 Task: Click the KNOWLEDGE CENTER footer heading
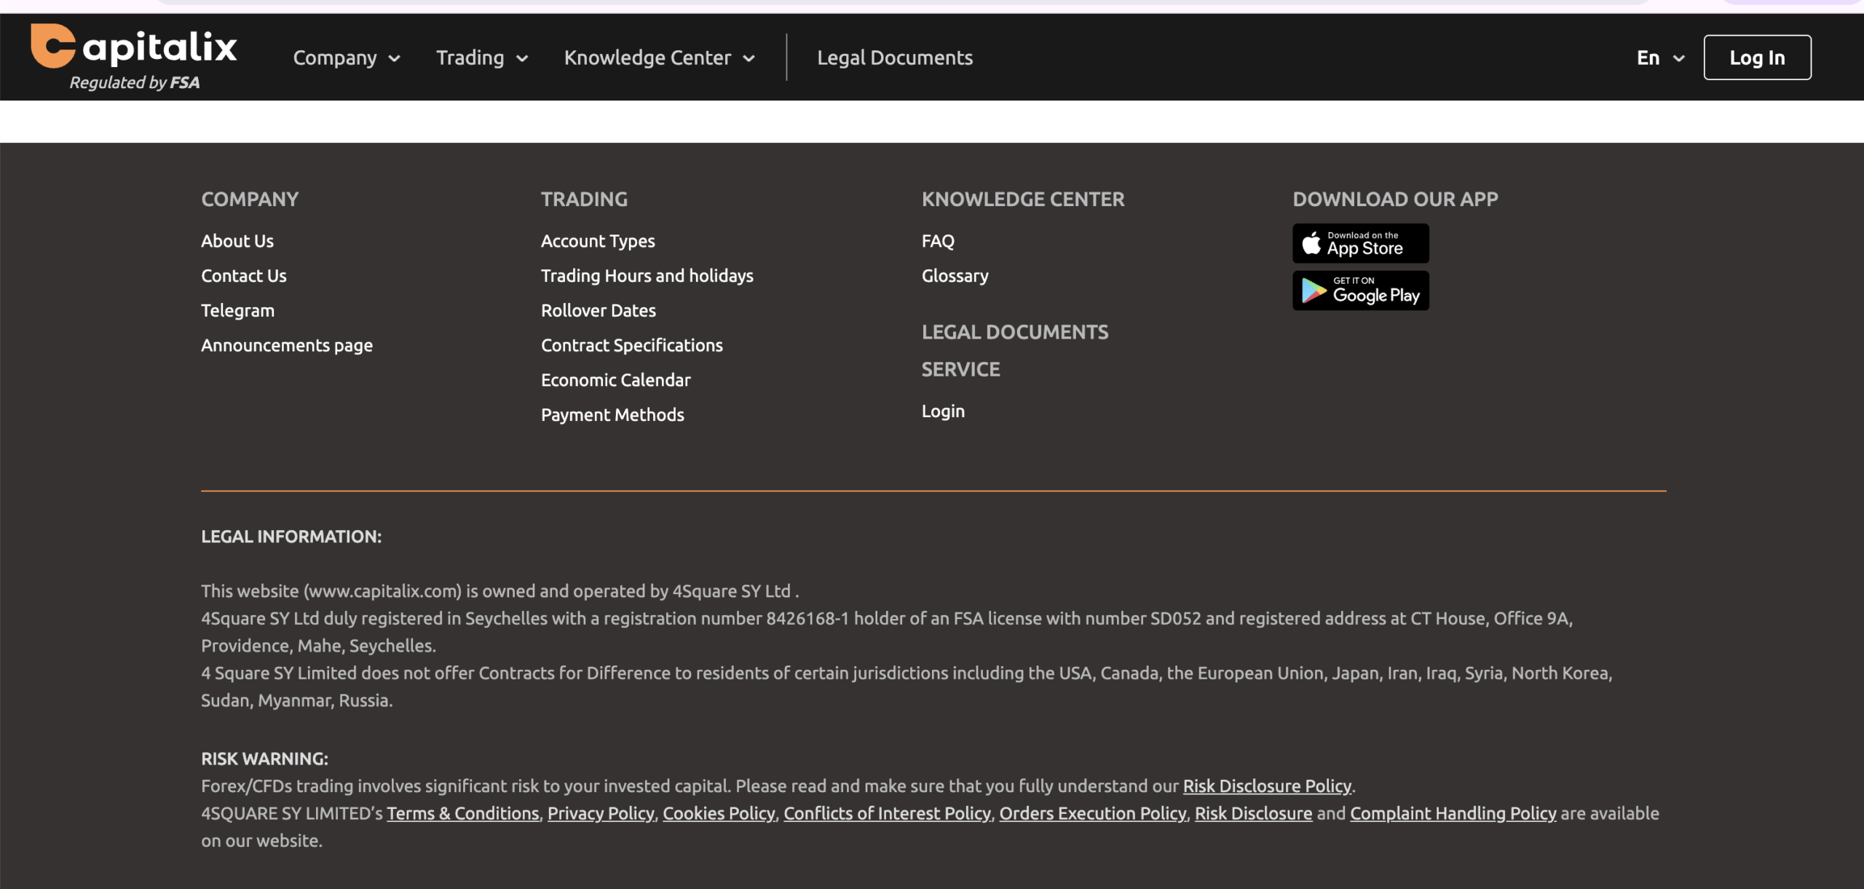coord(1023,199)
